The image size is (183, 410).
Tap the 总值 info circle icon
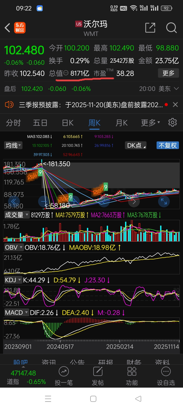click(x=66, y=73)
